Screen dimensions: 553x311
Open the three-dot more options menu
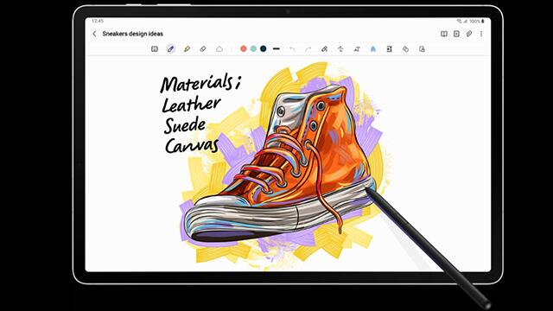click(481, 34)
